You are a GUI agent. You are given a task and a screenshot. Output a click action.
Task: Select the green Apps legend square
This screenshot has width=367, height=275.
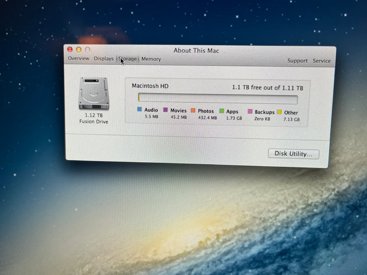(x=221, y=110)
